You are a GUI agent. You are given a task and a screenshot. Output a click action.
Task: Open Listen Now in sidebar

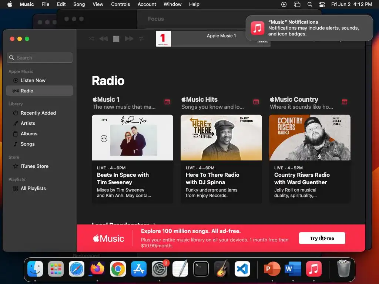tap(40, 80)
